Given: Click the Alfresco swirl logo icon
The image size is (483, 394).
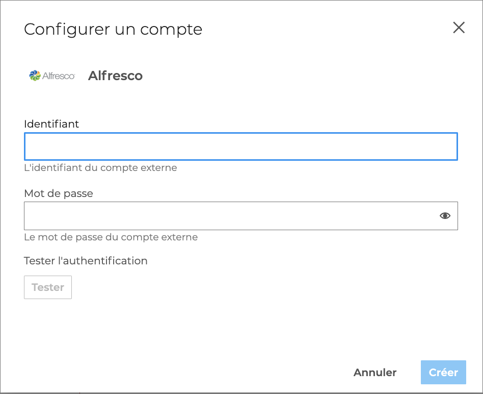Looking at the screenshot, I should [x=35, y=76].
